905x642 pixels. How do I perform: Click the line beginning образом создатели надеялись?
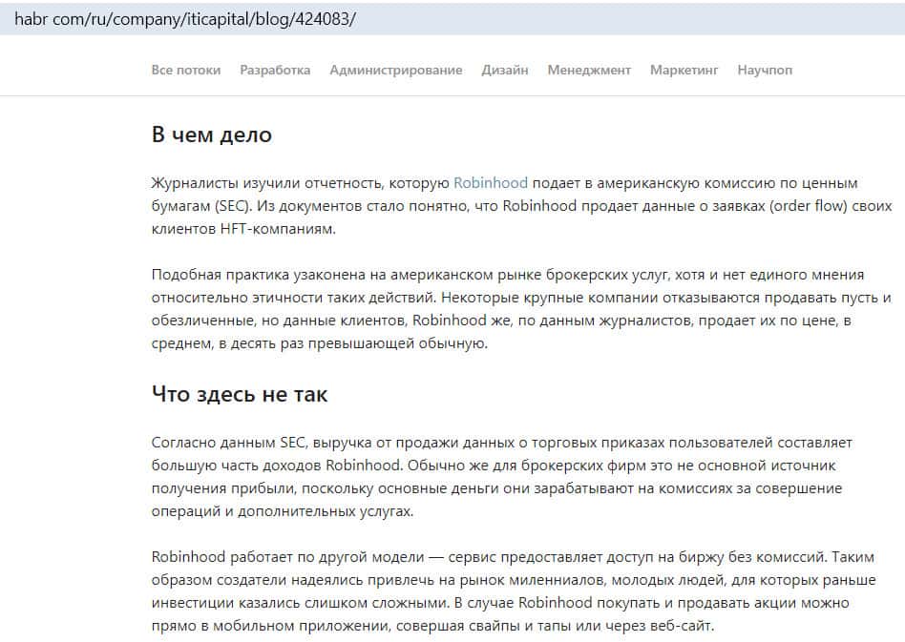pos(514,580)
